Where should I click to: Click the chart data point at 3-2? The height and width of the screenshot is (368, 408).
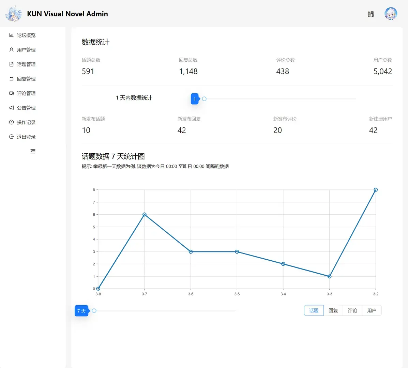point(376,190)
